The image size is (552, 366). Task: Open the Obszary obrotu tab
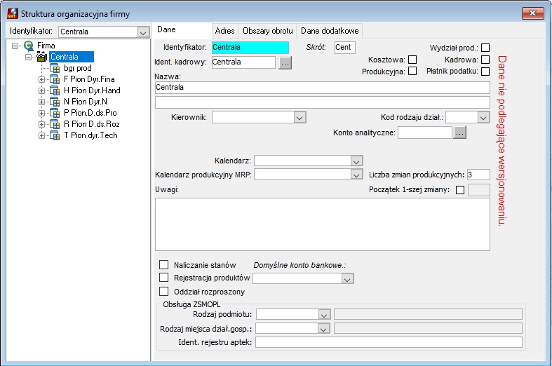pyautogui.click(x=267, y=31)
